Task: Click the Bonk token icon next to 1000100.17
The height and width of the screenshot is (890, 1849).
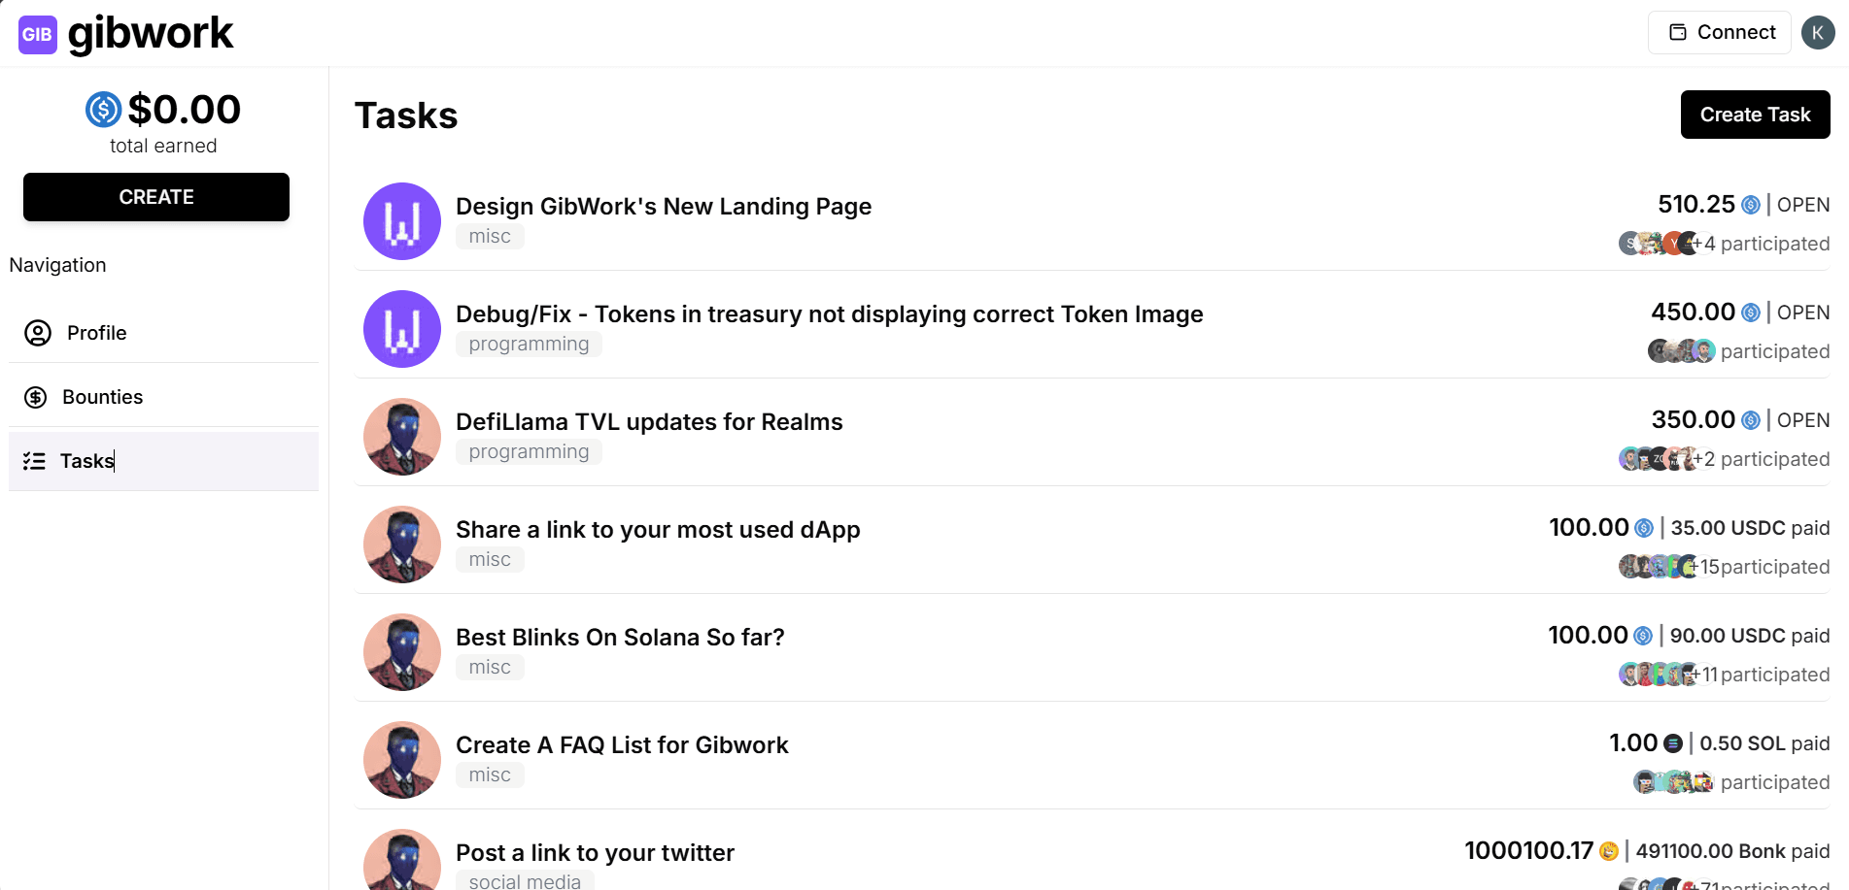Action: [x=1609, y=851]
